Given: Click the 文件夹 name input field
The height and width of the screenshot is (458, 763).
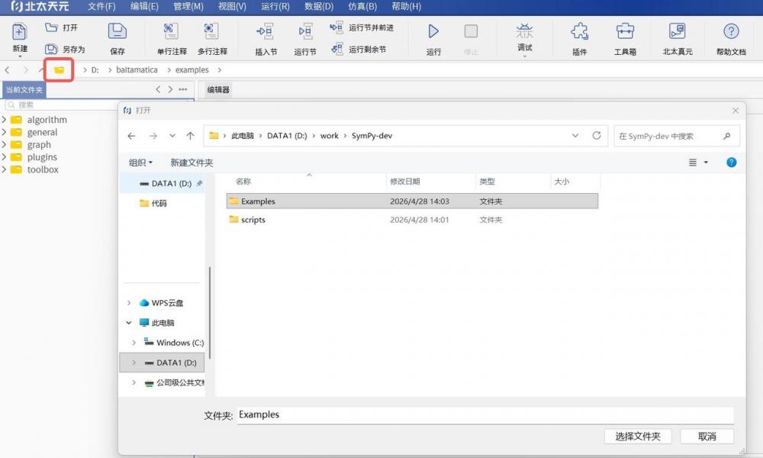Looking at the screenshot, I should coord(485,415).
